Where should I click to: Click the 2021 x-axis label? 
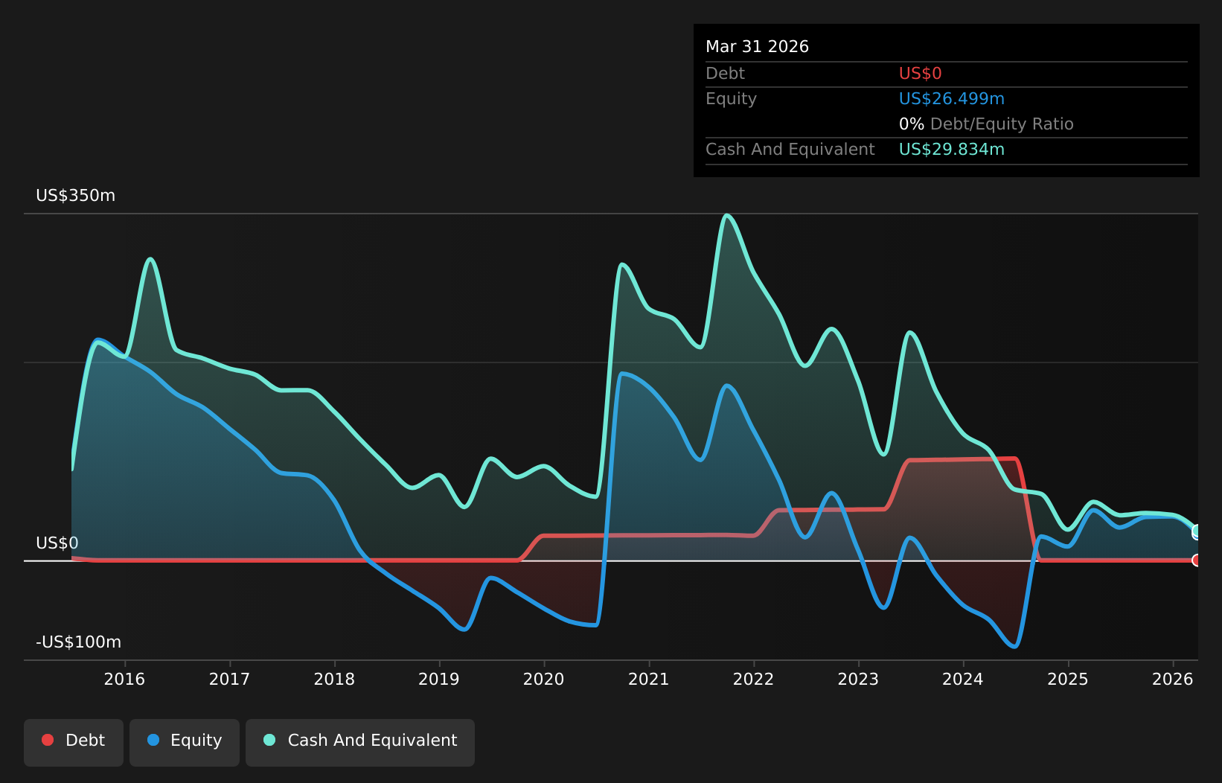649,679
